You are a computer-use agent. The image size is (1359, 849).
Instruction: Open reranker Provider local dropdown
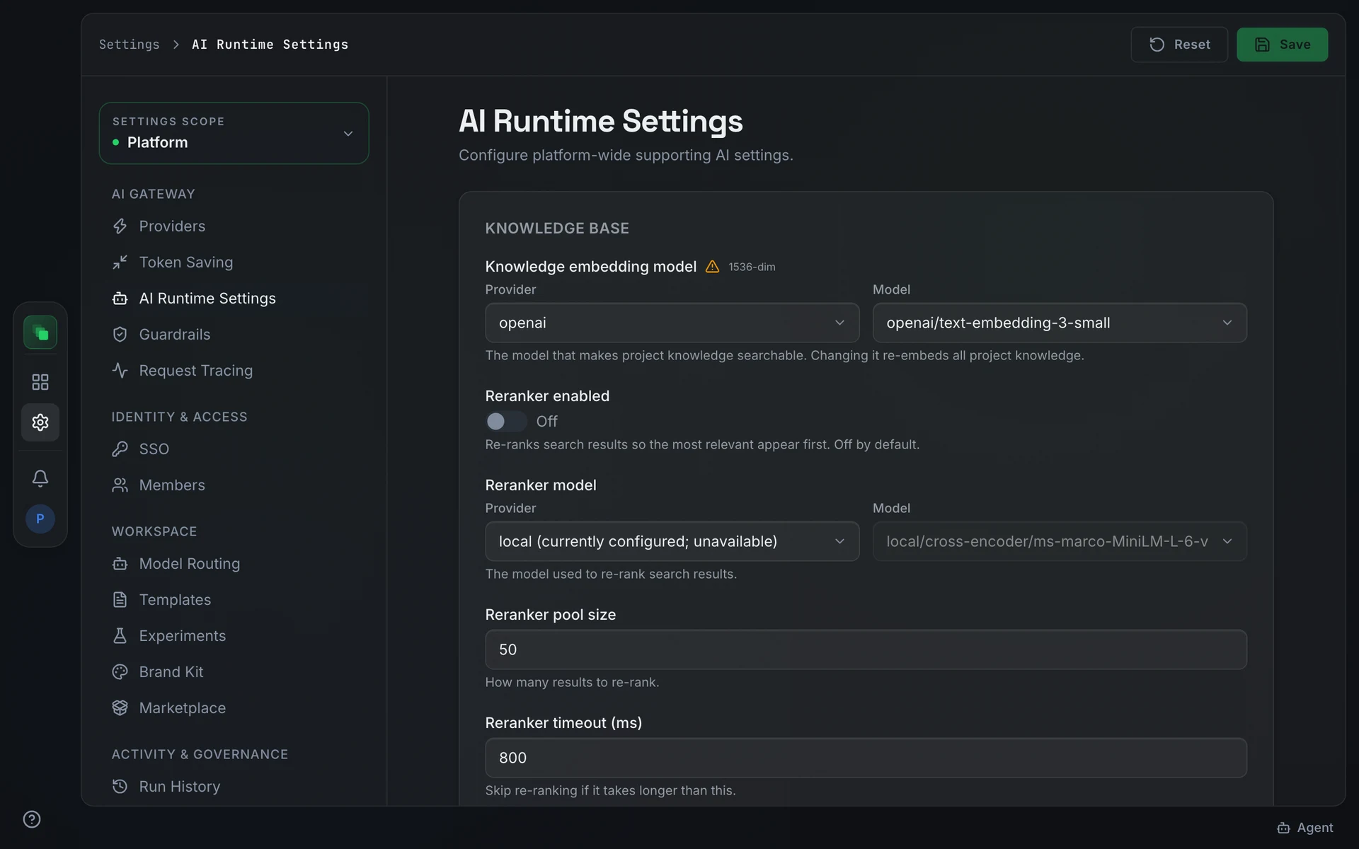tap(672, 542)
